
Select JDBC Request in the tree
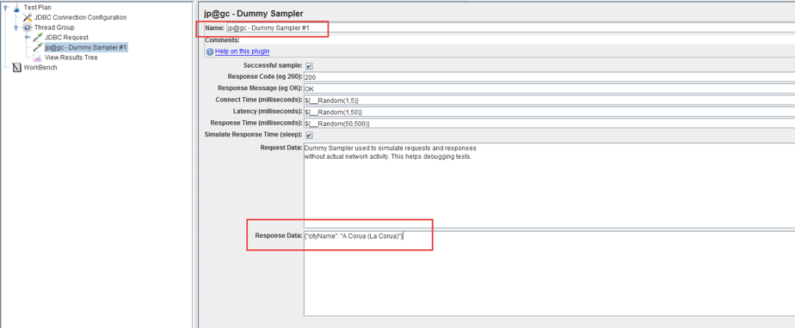(66, 38)
